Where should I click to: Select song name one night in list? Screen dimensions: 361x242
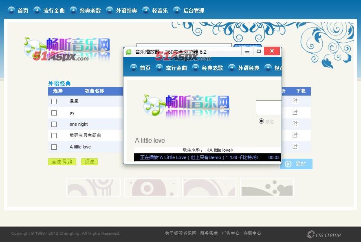(x=79, y=124)
